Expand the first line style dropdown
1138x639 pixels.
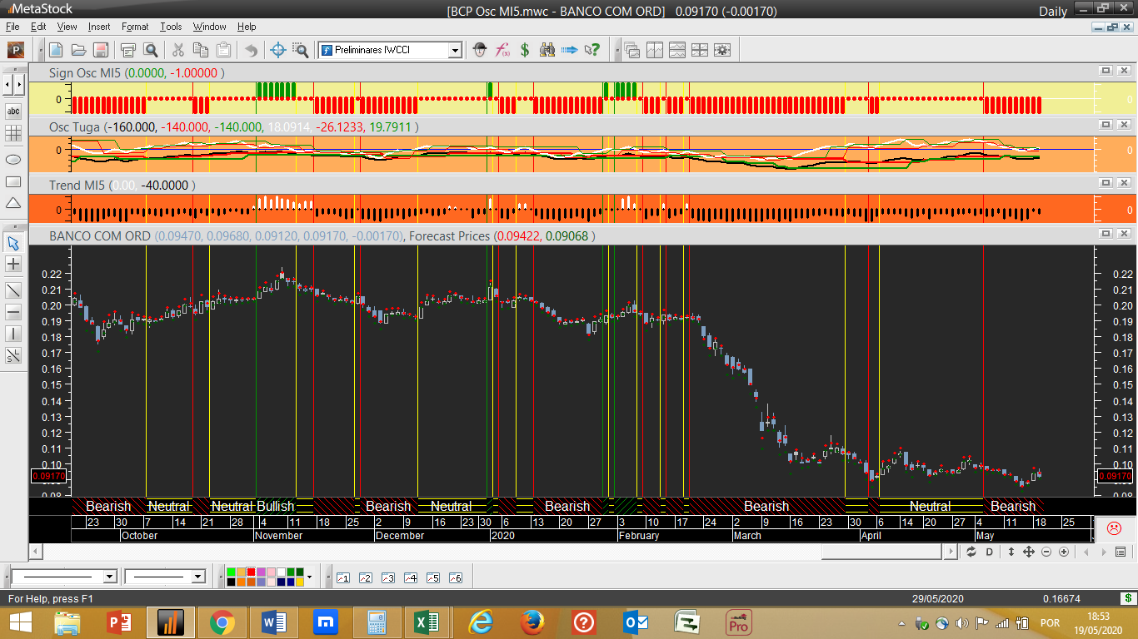[109, 577]
